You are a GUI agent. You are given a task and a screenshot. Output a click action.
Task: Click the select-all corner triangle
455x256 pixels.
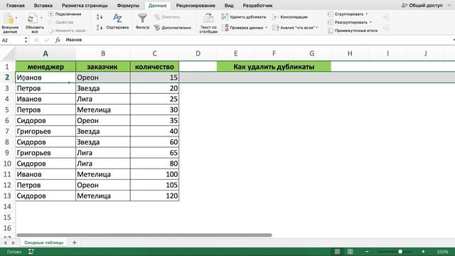tap(8, 54)
